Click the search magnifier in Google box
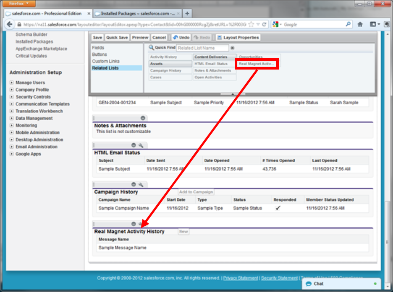 (x=348, y=24)
